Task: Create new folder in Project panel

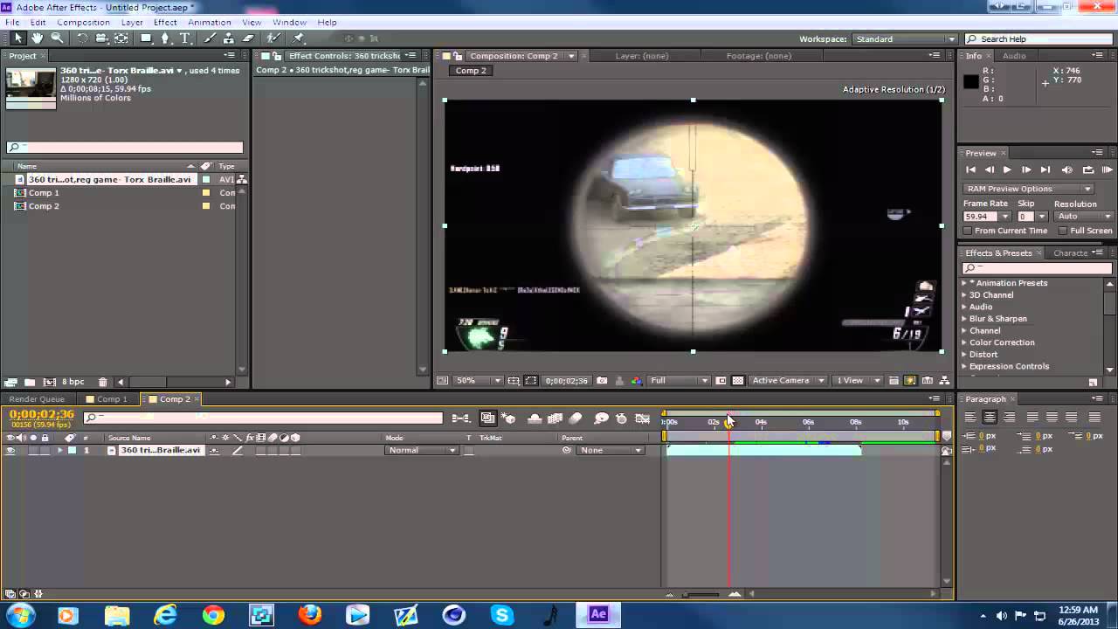Action: [29, 382]
